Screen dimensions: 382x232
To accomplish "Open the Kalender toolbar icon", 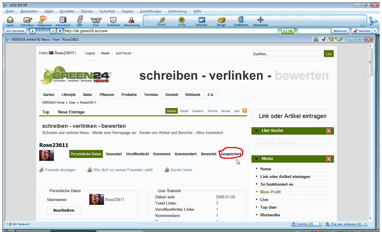I will coord(202,20).
